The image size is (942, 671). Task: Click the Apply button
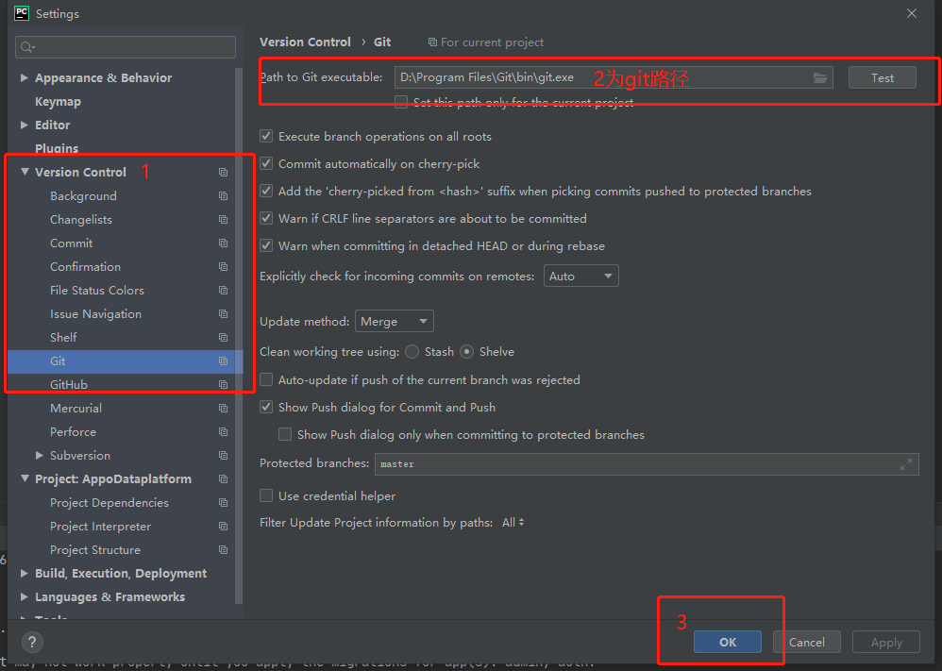tap(886, 642)
